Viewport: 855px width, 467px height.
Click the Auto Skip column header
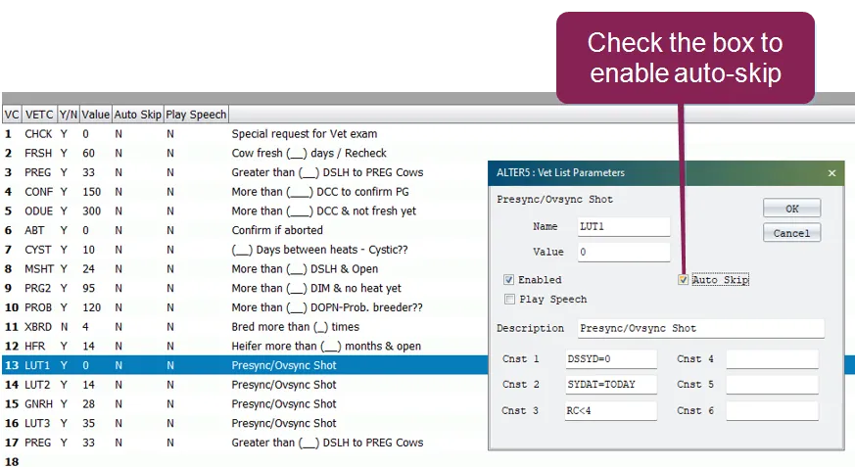click(137, 115)
